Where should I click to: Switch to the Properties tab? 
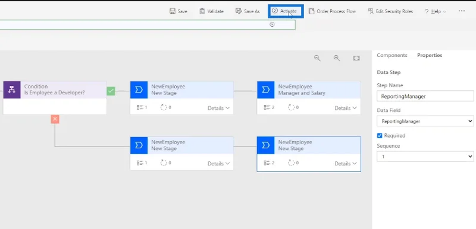pos(430,55)
